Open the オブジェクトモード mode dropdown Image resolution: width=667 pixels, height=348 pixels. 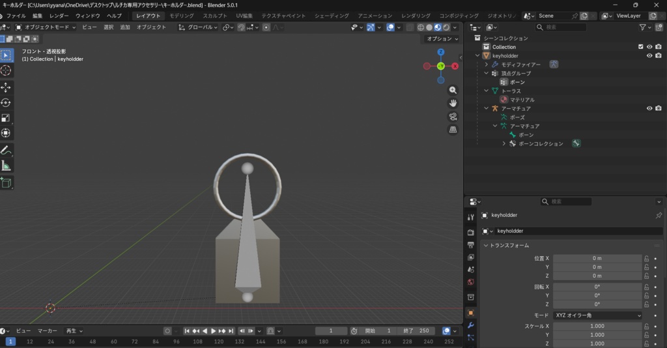pos(46,27)
